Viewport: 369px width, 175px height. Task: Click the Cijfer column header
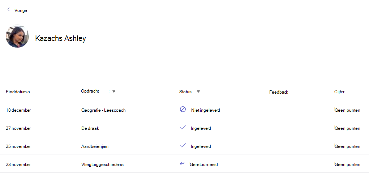pos(339,92)
